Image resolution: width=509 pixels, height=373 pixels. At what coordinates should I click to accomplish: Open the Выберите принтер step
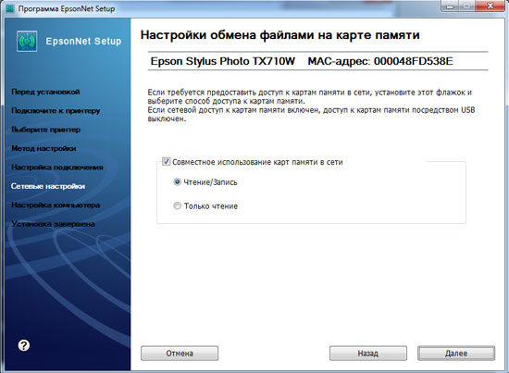coord(45,130)
